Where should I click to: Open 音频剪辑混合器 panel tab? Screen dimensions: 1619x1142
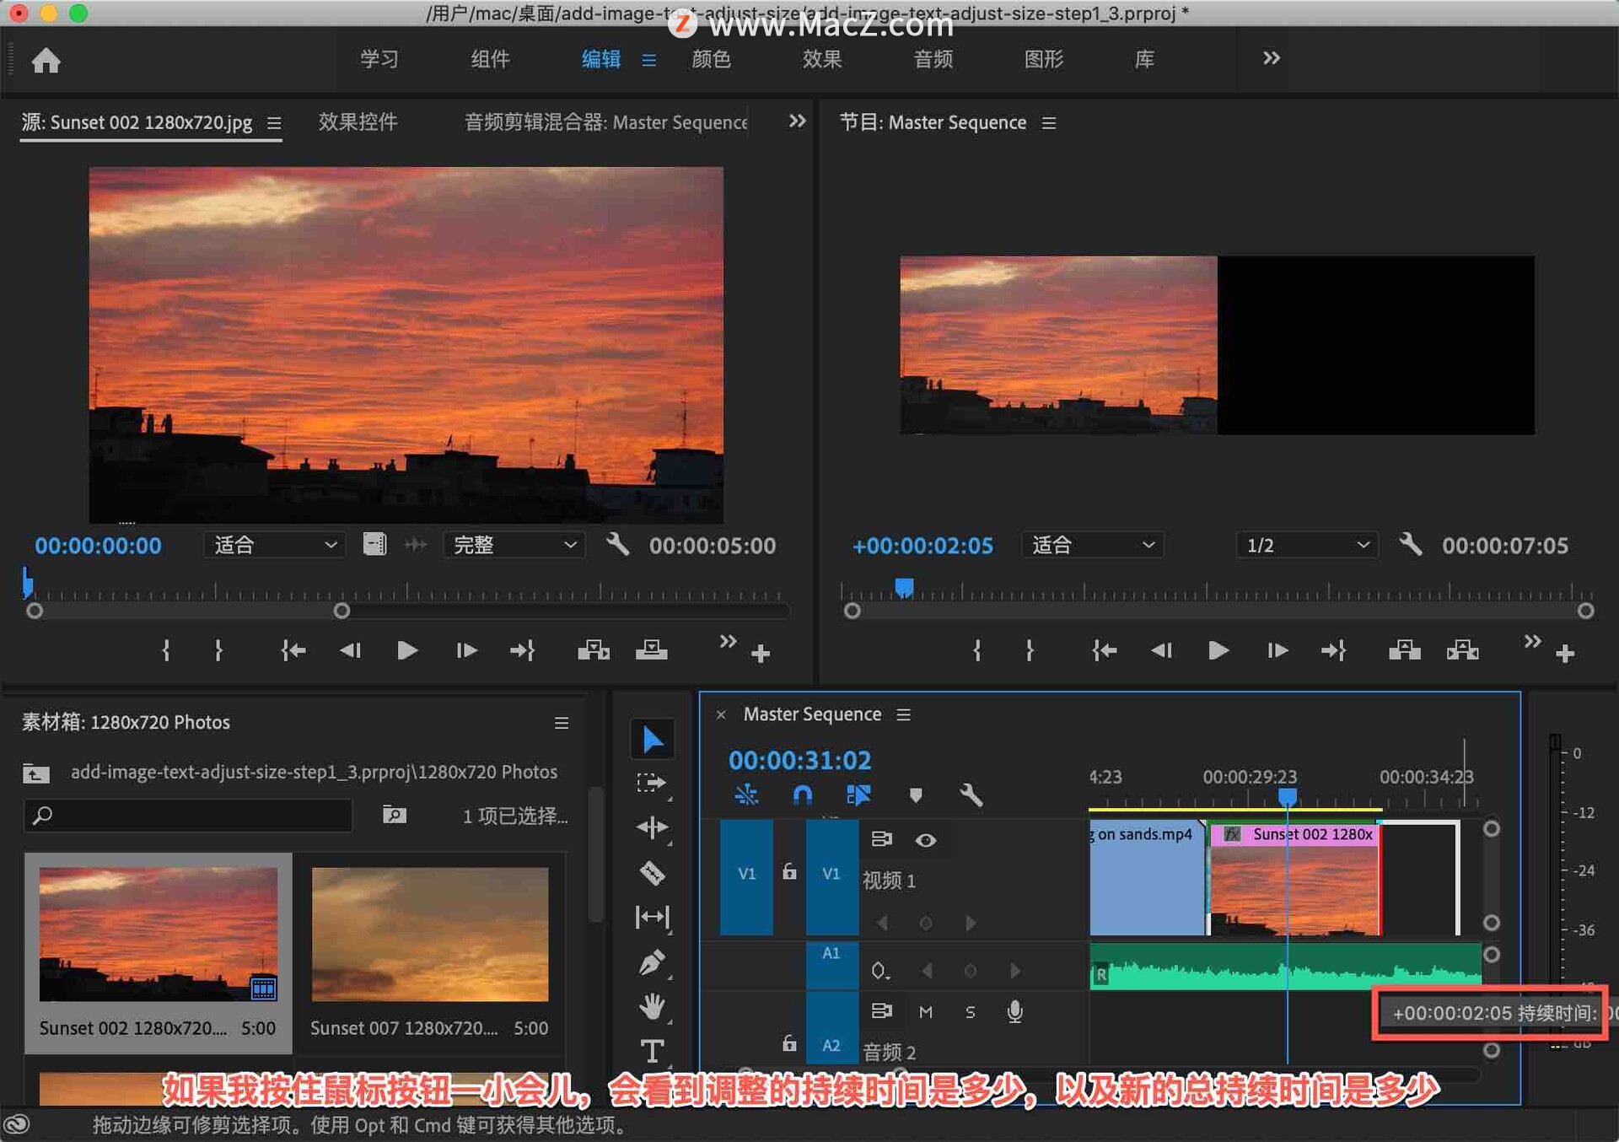(x=605, y=122)
